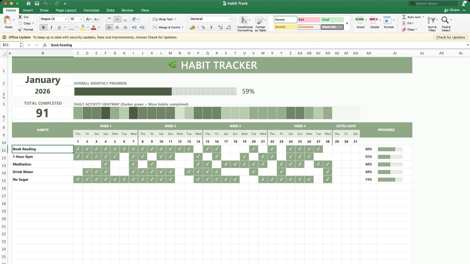
Task: Expand the cell styles gallery arrow
Action: tap(347, 23)
